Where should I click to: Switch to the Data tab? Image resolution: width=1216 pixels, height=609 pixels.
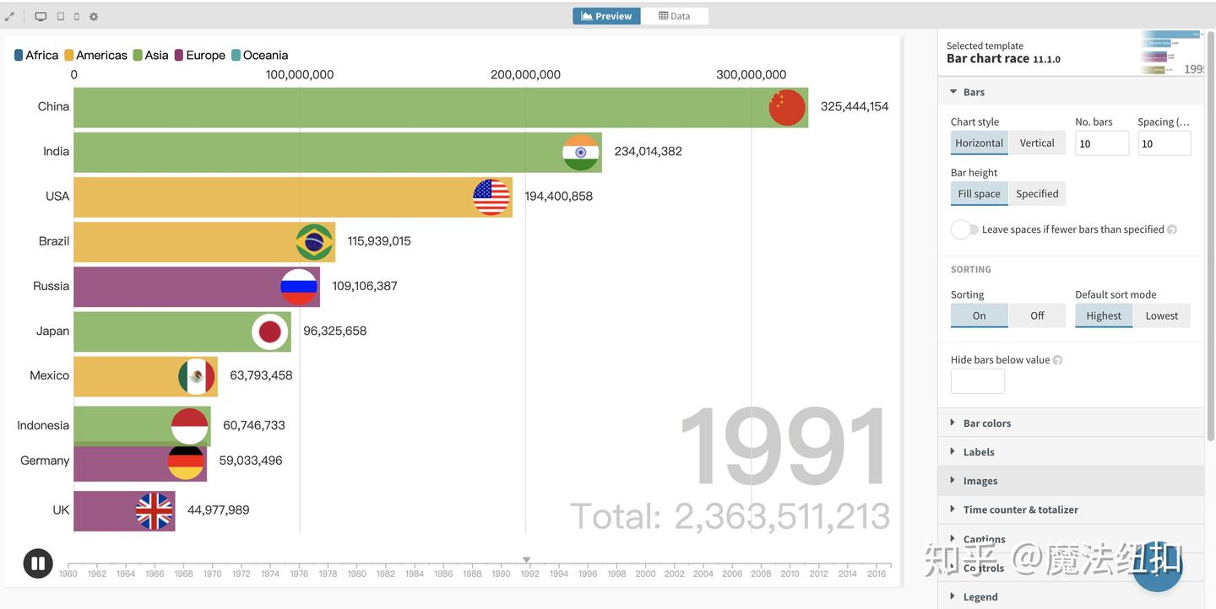pyautogui.click(x=674, y=16)
